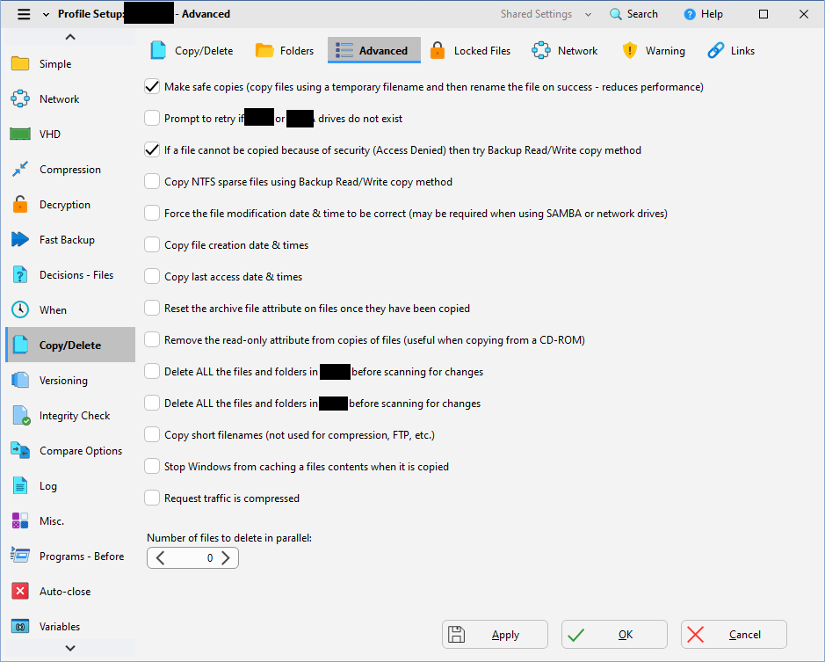The image size is (825, 662).
Task: Open Decisions - Files icon
Action: [x=20, y=275]
